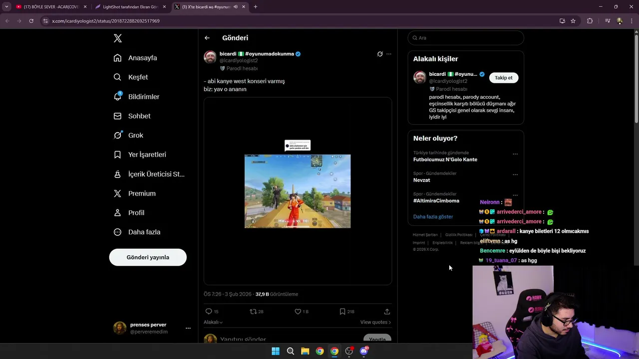Open options for Nevzat trend
Screen dimensions: 639x359
(515, 175)
